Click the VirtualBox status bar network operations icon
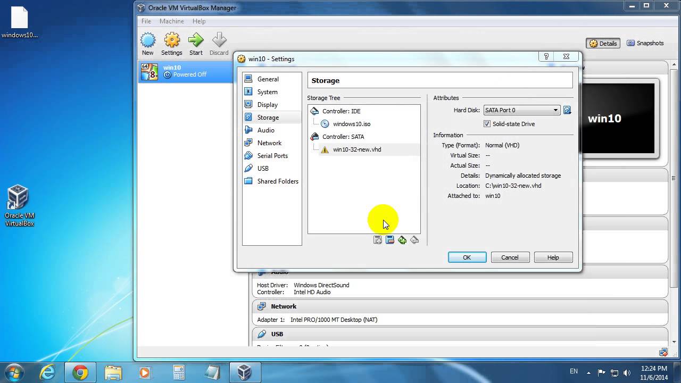 pos(663,352)
